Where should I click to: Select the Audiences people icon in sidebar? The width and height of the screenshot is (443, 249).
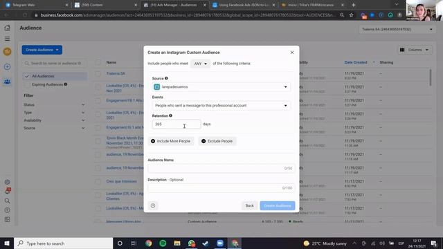8,82
